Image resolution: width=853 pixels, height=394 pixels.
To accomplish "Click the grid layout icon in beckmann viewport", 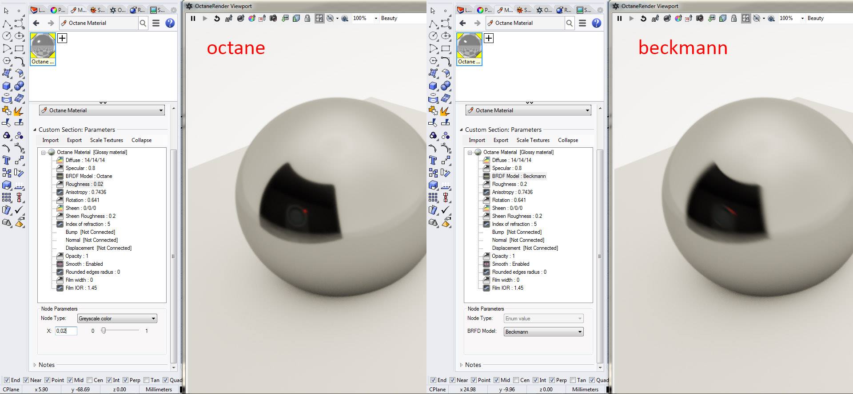I will pyautogui.click(x=745, y=18).
